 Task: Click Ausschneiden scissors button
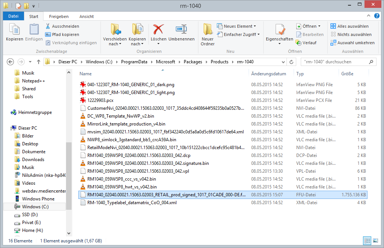pyautogui.click(x=63, y=26)
